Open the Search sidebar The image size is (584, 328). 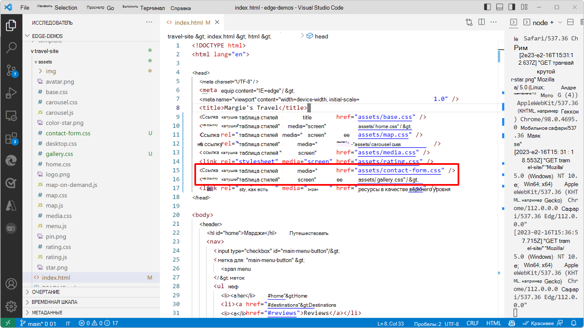pyautogui.click(x=11, y=48)
